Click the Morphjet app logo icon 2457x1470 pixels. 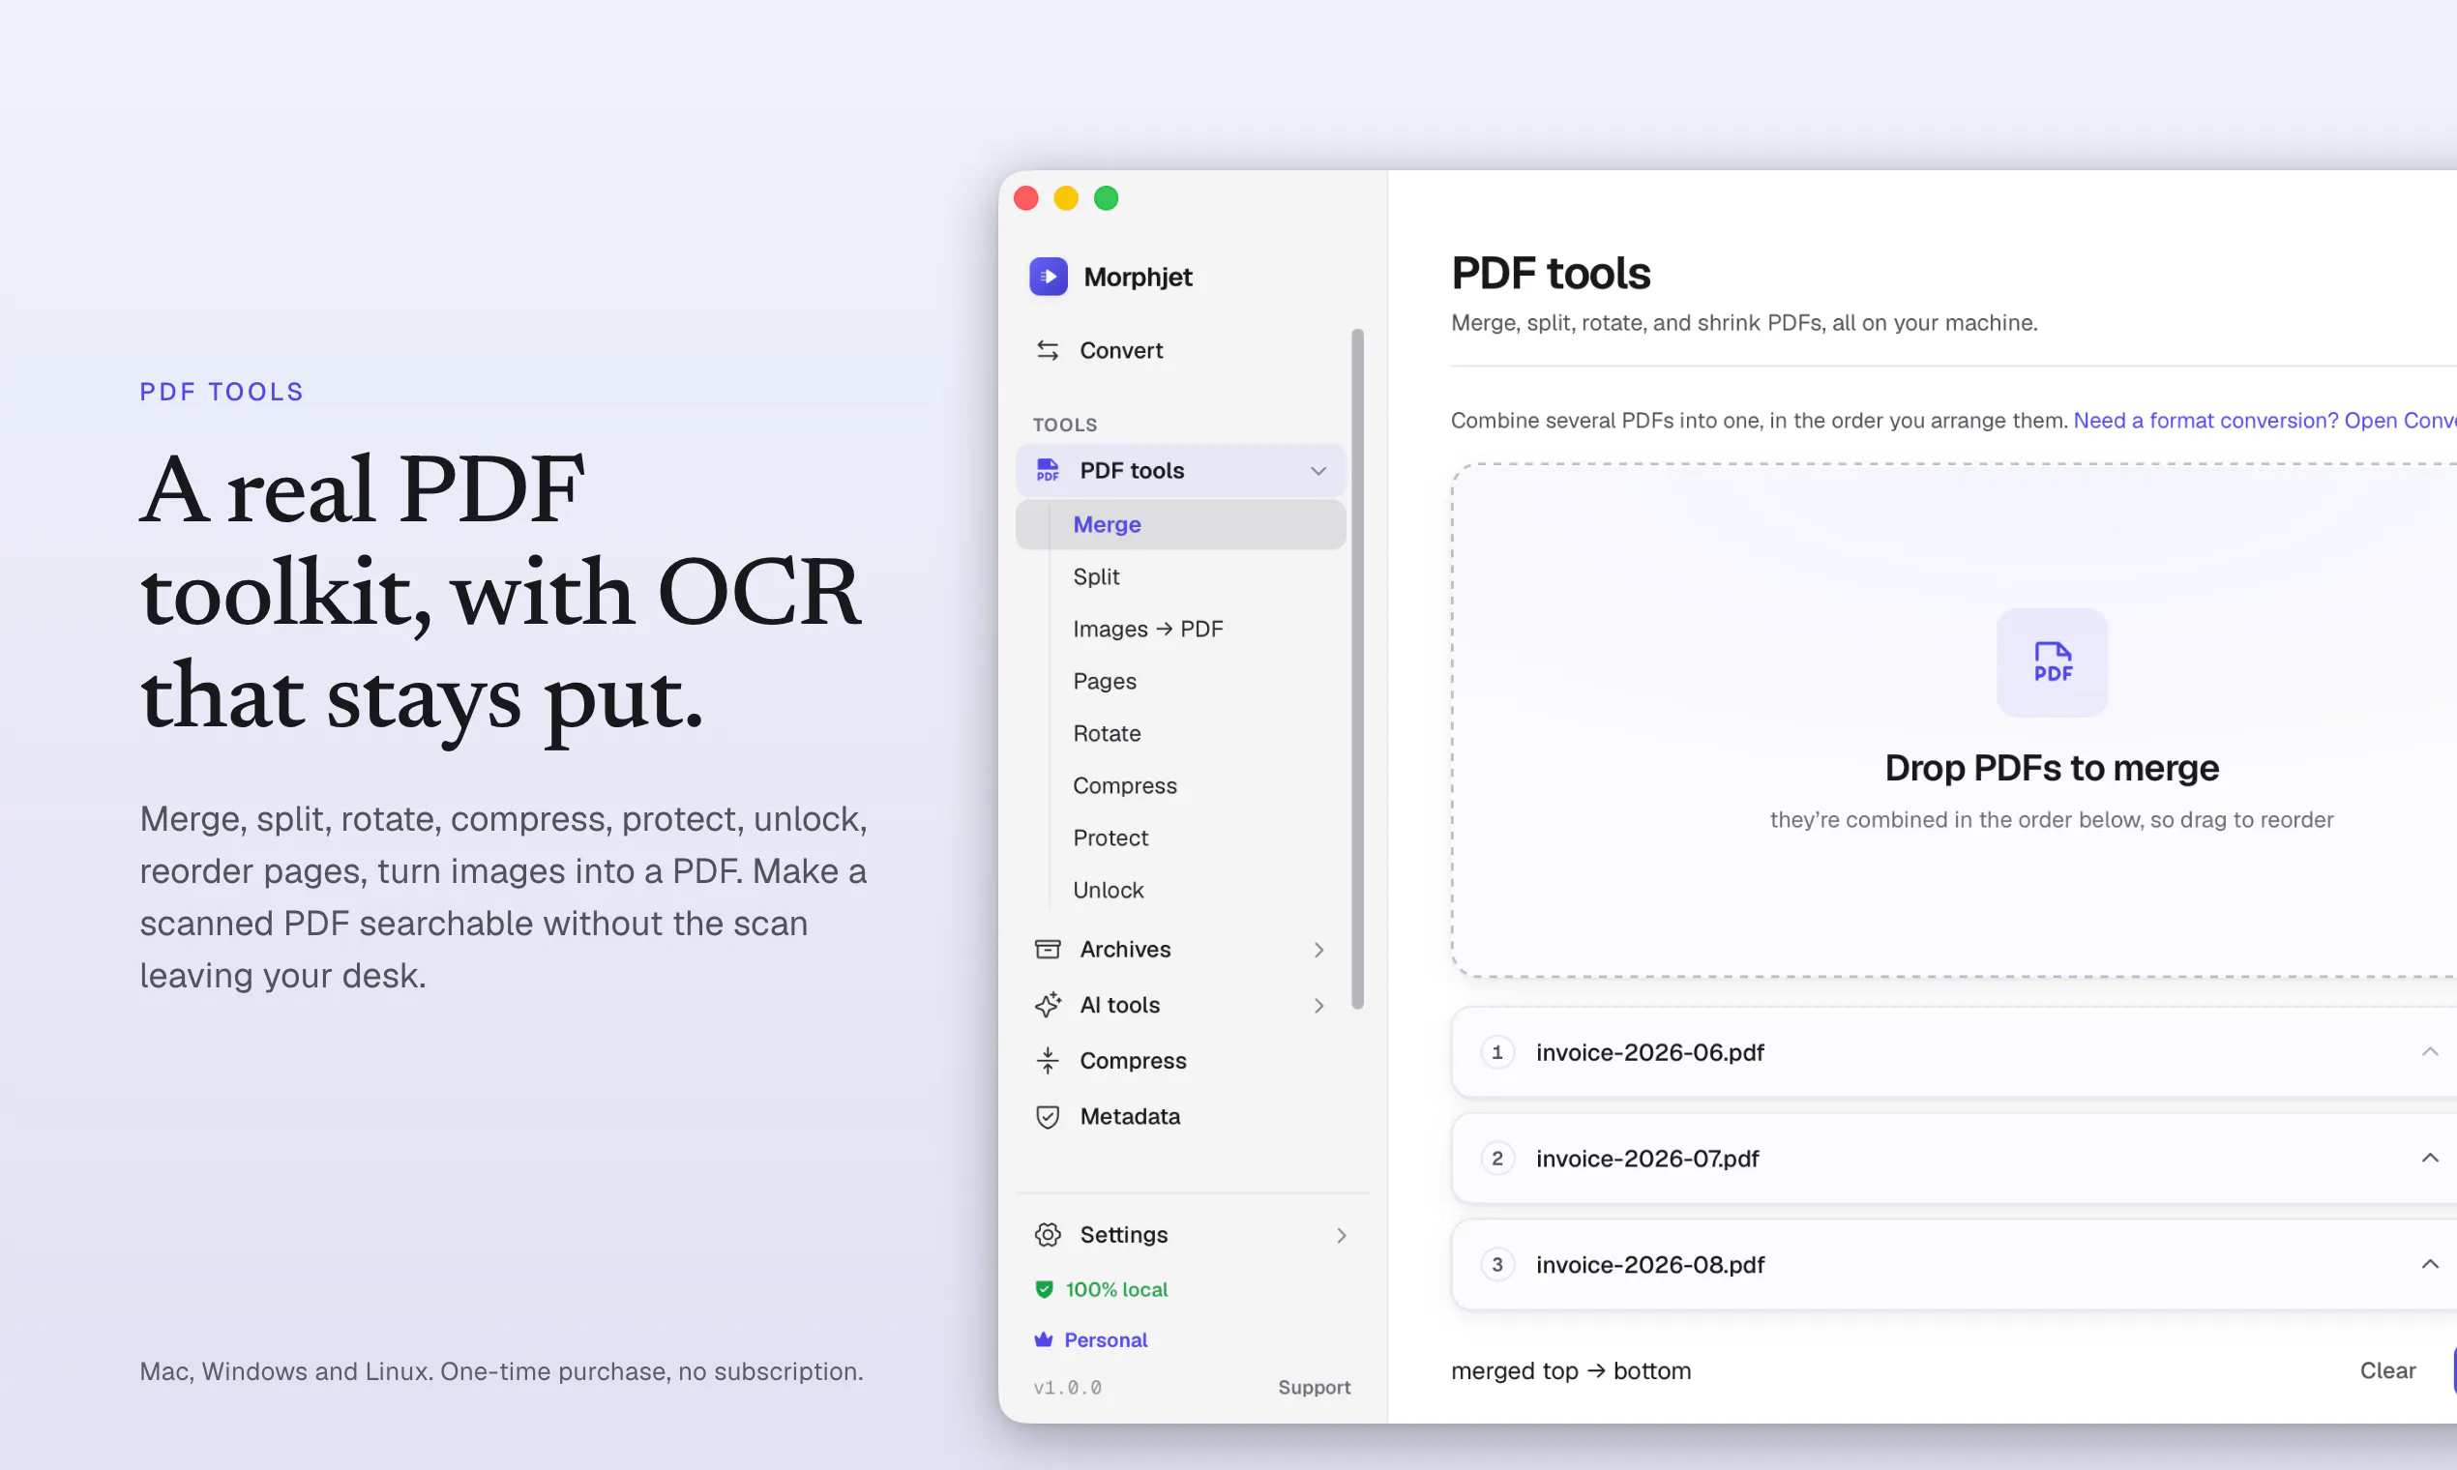[x=1049, y=277]
